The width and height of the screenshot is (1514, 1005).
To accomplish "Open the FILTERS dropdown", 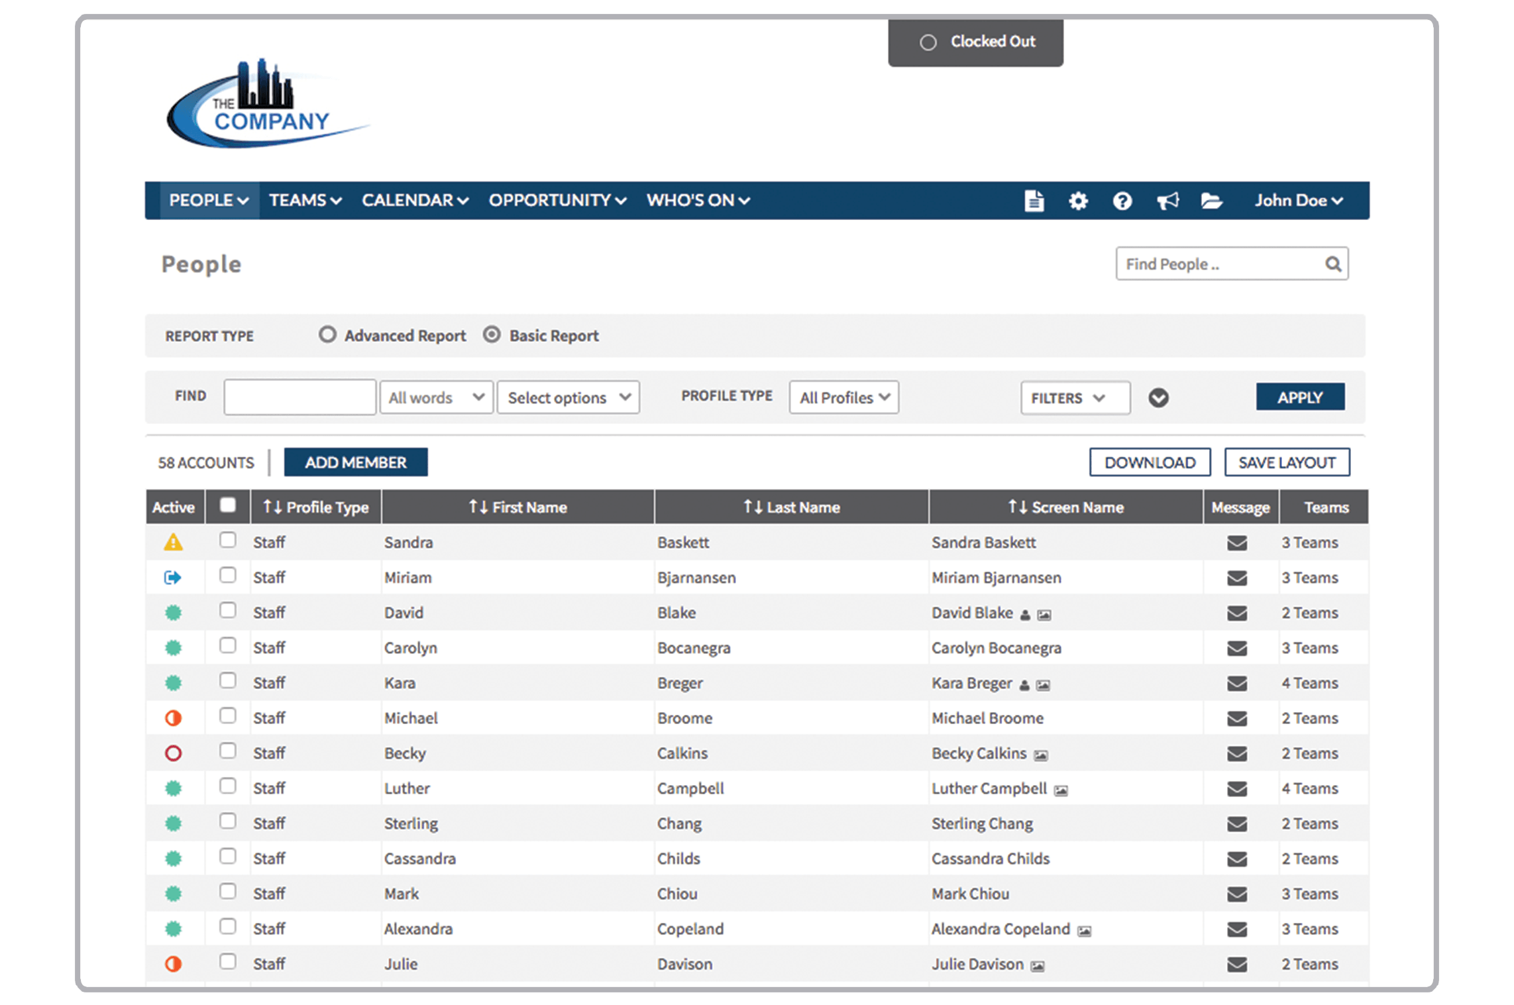I will (x=1075, y=397).
